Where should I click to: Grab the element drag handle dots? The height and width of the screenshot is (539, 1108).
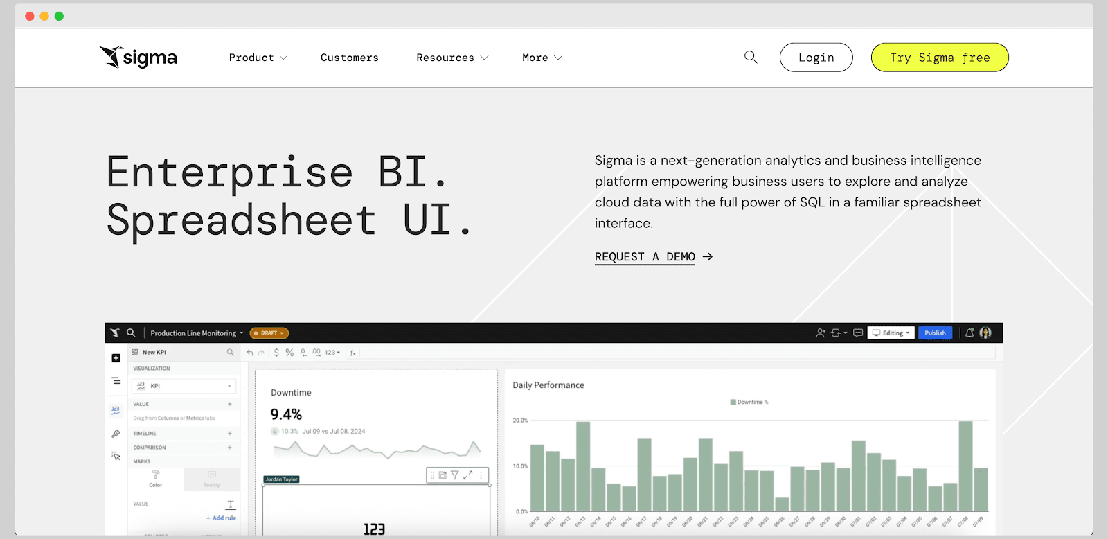432,475
